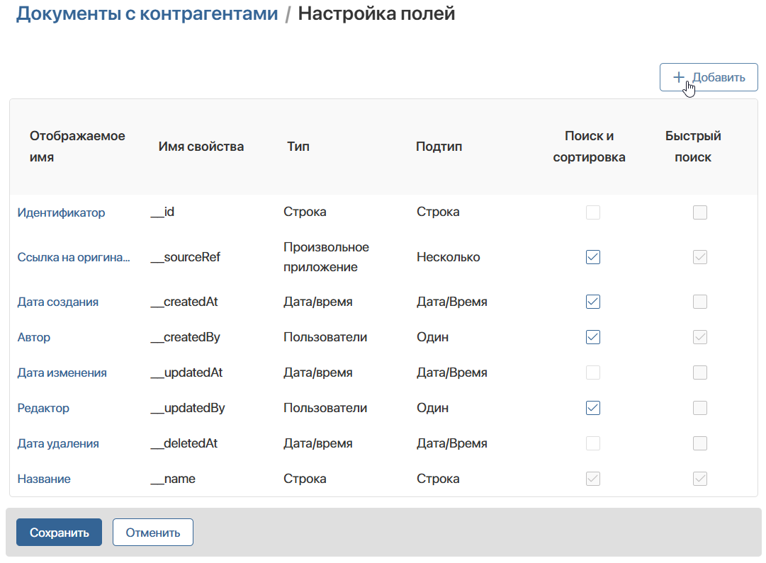Viewport: 766px width, 563px height.
Task: Click the Добавить button
Action: pos(709,77)
